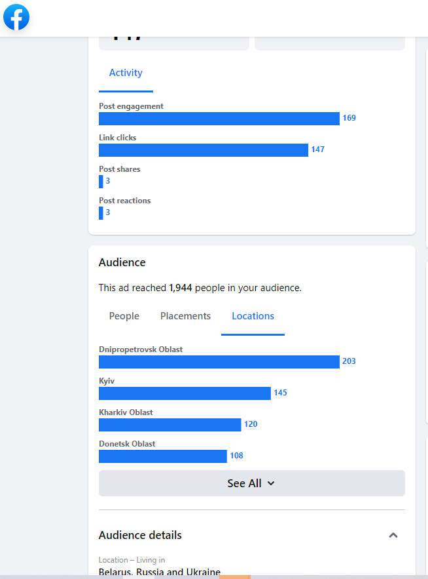
Task: Collapse the Audience details section chevron
Action: [393, 535]
